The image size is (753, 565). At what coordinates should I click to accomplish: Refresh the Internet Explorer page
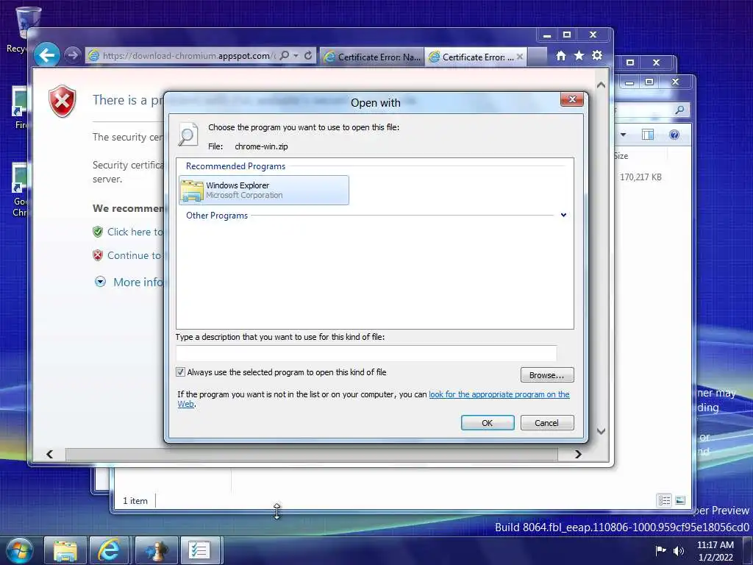pyautogui.click(x=308, y=56)
